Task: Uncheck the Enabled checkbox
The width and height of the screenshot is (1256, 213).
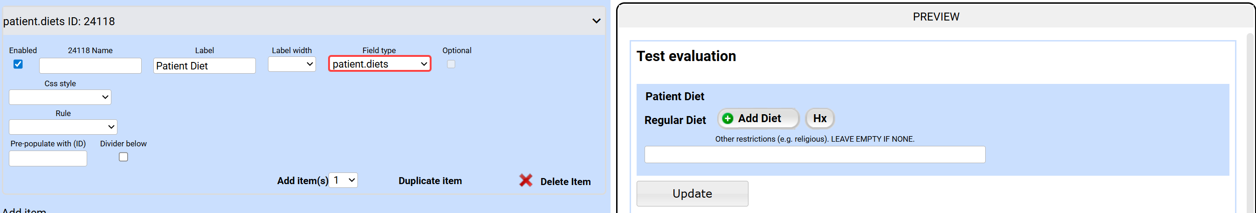Action: [18, 64]
